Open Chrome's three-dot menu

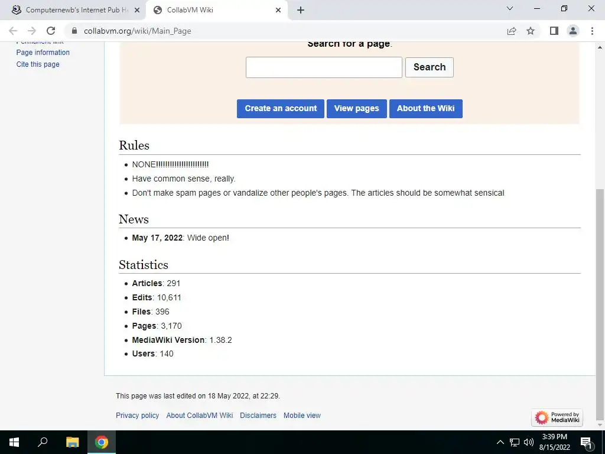coord(592,31)
